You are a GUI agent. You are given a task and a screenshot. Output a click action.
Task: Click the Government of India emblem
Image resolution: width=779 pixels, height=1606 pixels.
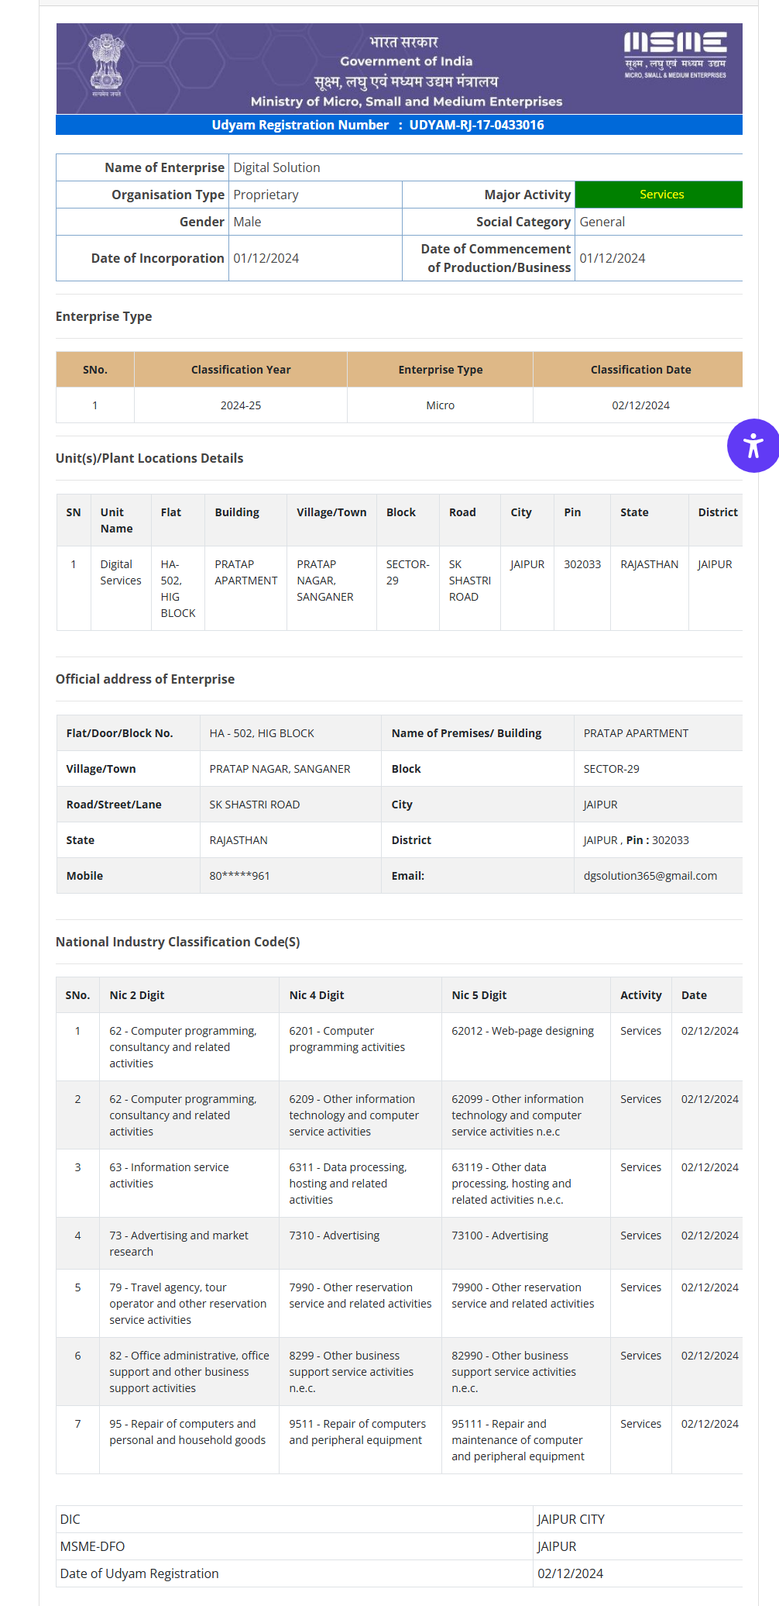pyautogui.click(x=106, y=65)
